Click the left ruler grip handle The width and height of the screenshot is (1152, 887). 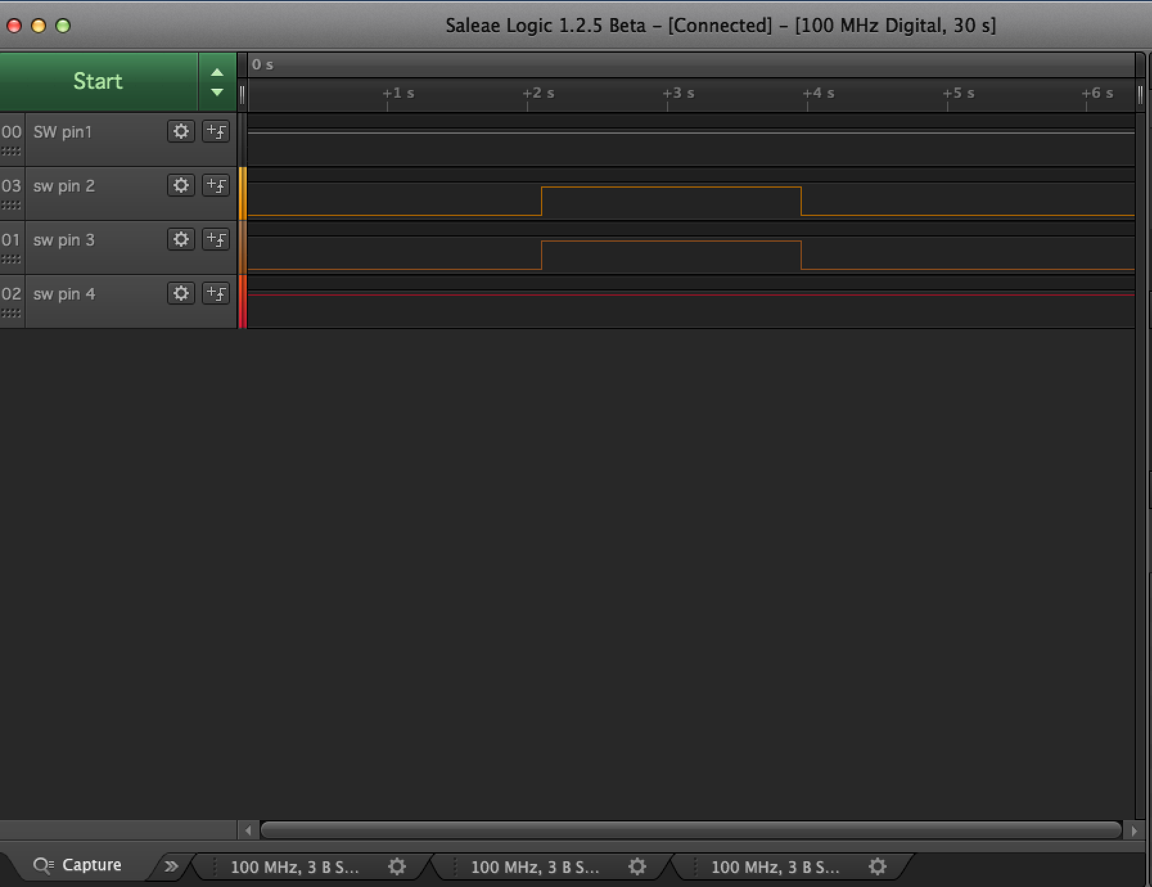point(242,94)
